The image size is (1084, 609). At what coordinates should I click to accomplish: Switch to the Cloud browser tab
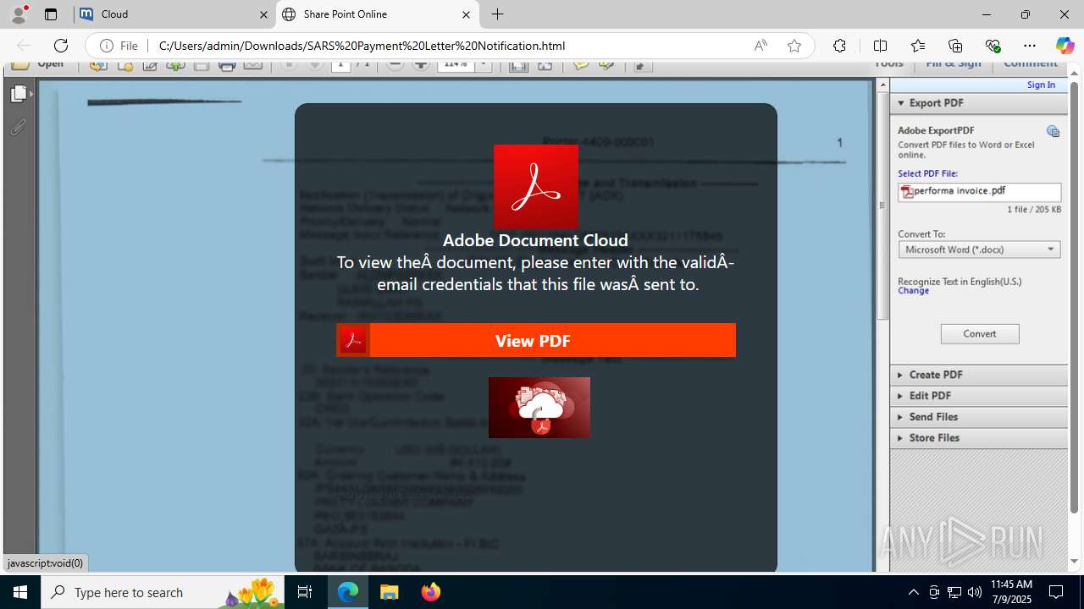(x=174, y=14)
